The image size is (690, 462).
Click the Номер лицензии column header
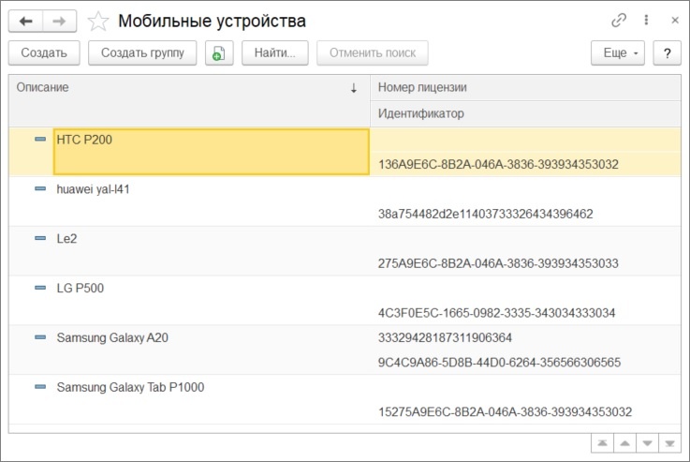coord(525,88)
